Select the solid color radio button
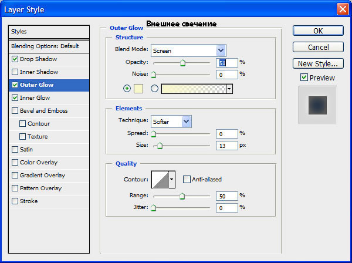Screen dimensions: 352x263 127,89
